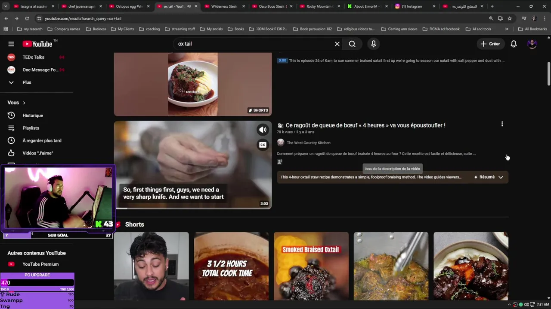Mute the hovered video preview

[263, 130]
